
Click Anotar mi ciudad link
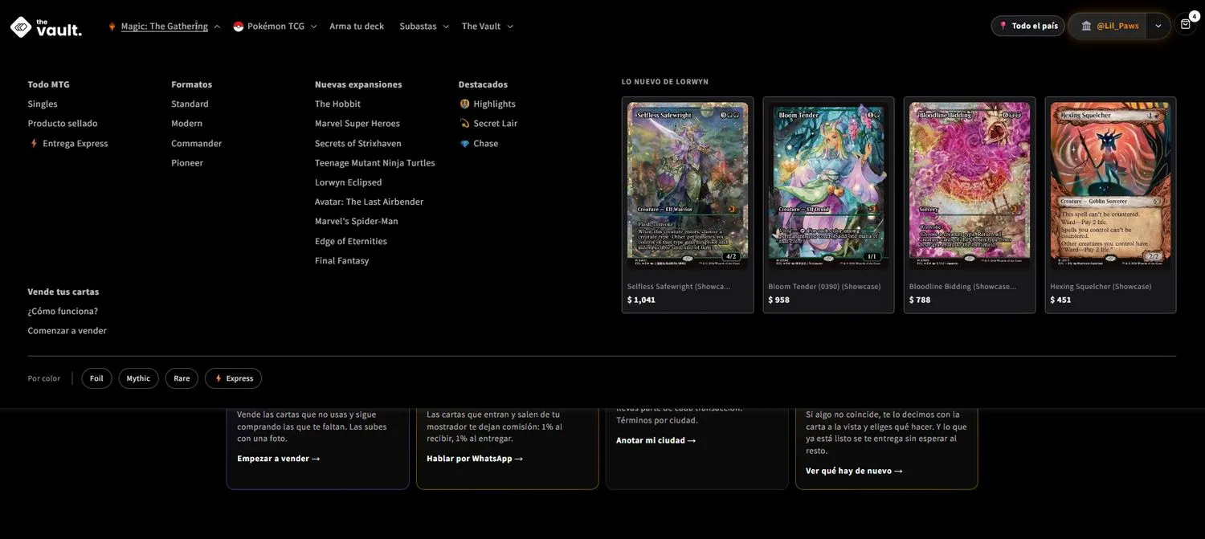(x=656, y=440)
